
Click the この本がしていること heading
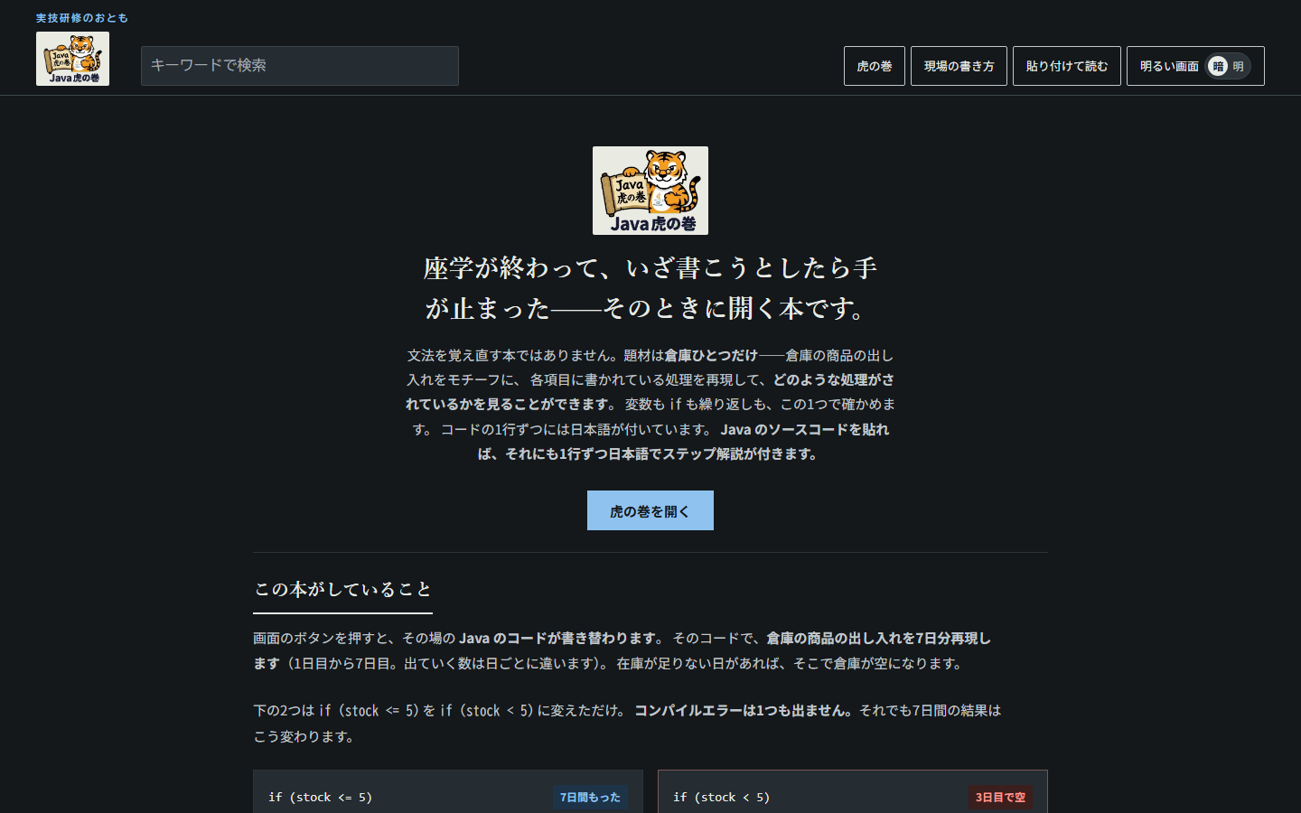tap(342, 590)
